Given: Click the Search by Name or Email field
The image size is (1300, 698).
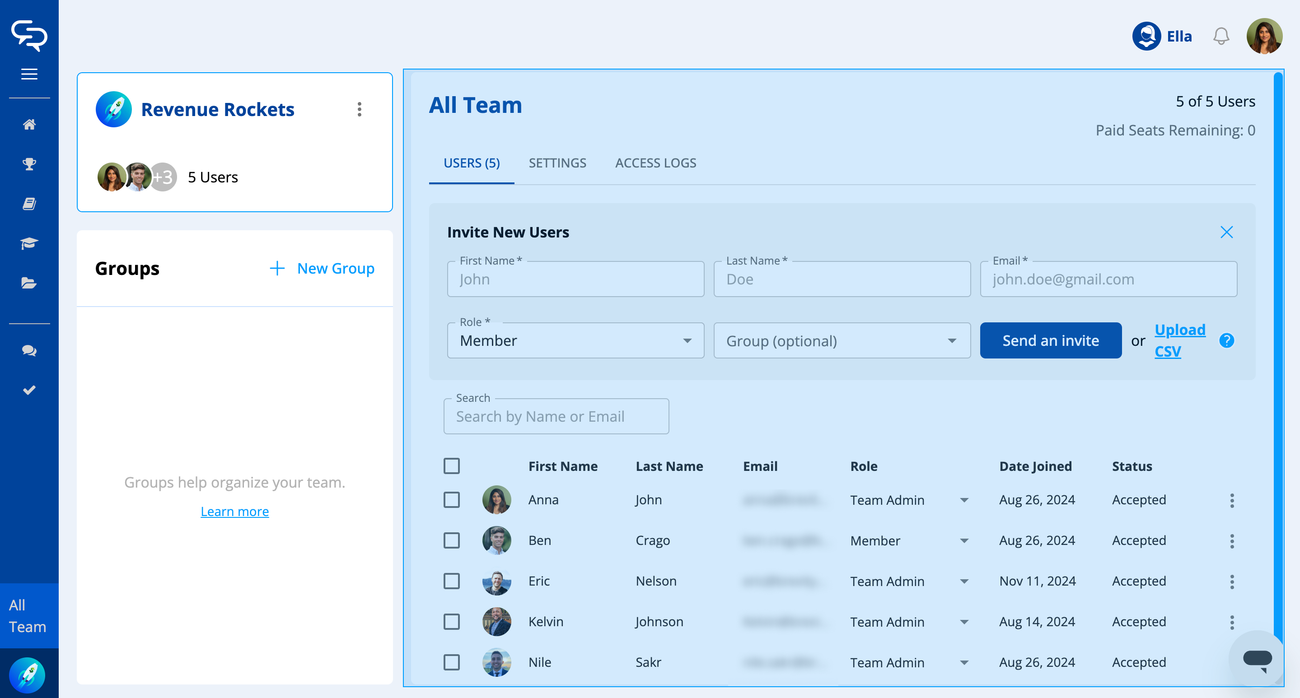Looking at the screenshot, I should tap(556, 417).
